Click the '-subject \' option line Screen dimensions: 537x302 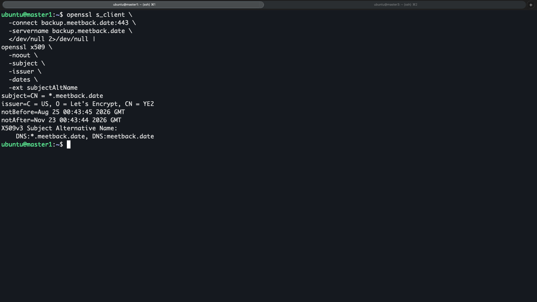pos(27,63)
